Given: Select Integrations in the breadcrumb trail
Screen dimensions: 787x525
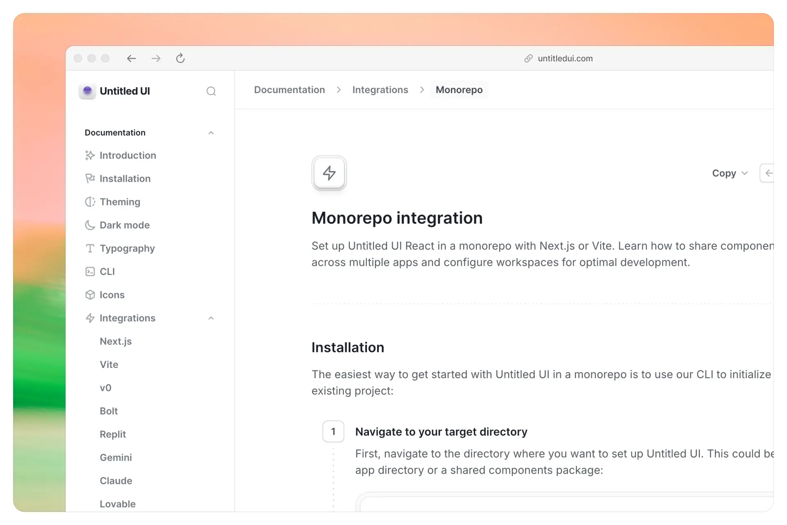Looking at the screenshot, I should pyautogui.click(x=380, y=89).
